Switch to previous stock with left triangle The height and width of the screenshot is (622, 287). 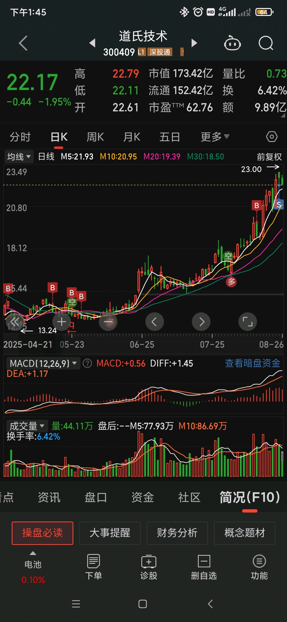coord(92,43)
